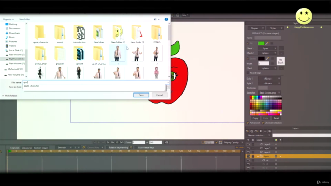
Task: Toggle Round caps checkbox
Action: pyautogui.click(x=248, y=73)
